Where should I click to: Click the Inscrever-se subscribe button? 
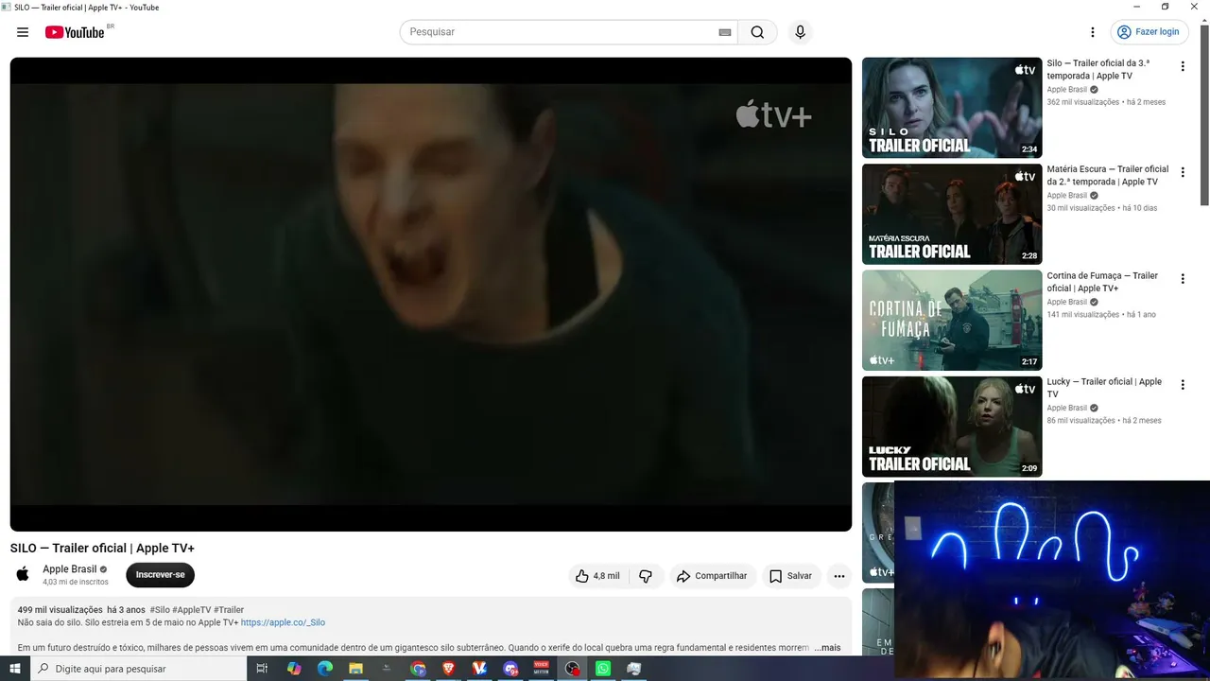[160, 575]
